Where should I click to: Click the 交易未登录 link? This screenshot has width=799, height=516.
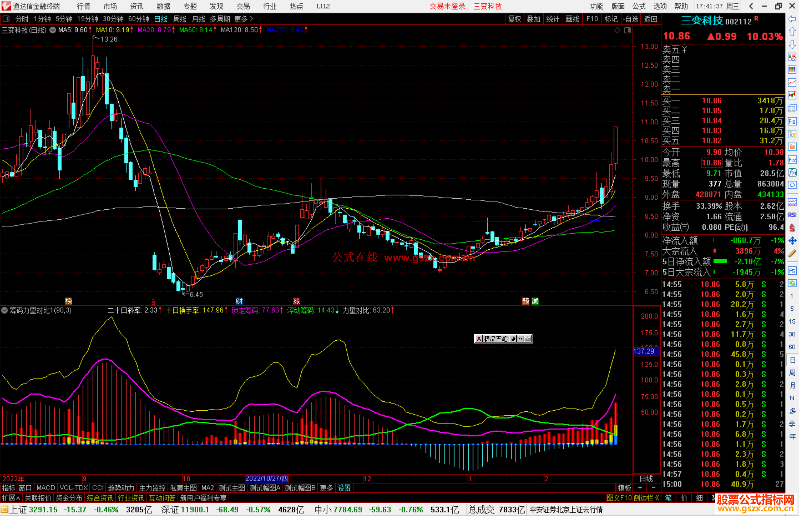(447, 6)
